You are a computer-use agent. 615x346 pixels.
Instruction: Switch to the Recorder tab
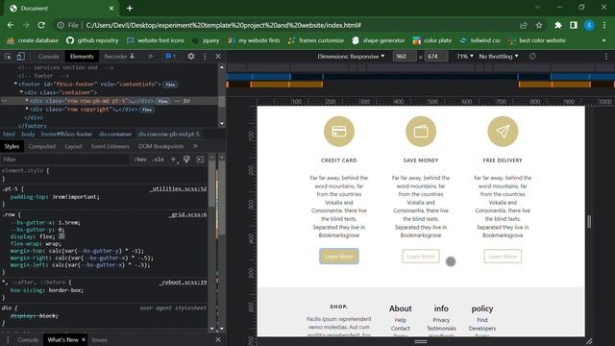[x=119, y=57]
